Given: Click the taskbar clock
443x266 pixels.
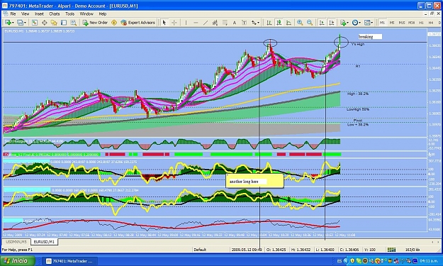Looking at the screenshot, I should (430, 261).
